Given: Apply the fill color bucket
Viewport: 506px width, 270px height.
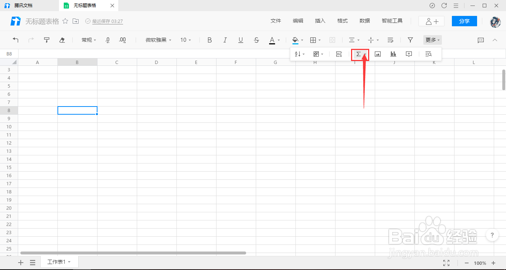Looking at the screenshot, I should (295, 40).
